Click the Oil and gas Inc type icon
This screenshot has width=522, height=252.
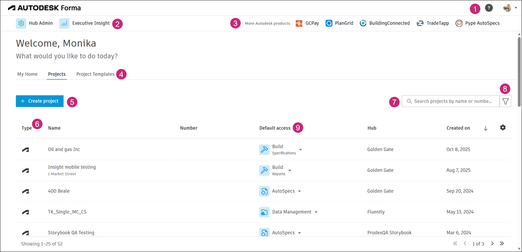(25, 150)
